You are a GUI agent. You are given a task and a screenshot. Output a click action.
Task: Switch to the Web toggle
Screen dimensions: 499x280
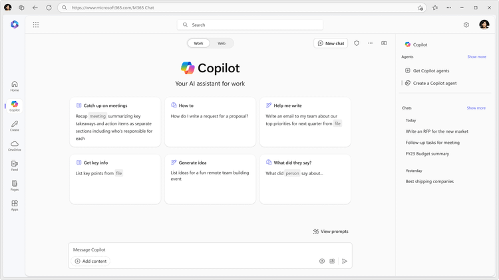222,43
